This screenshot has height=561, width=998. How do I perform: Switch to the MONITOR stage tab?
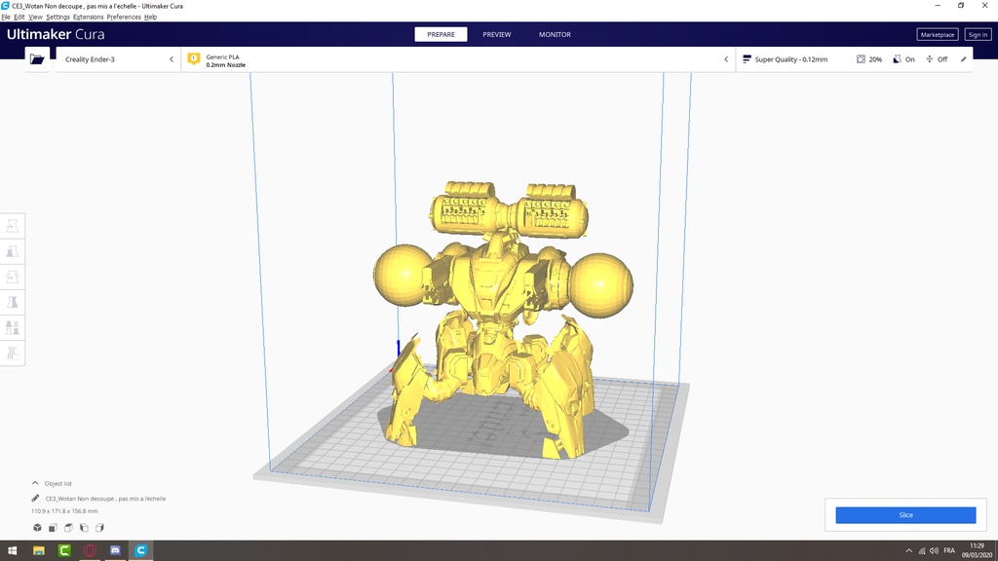tap(555, 34)
